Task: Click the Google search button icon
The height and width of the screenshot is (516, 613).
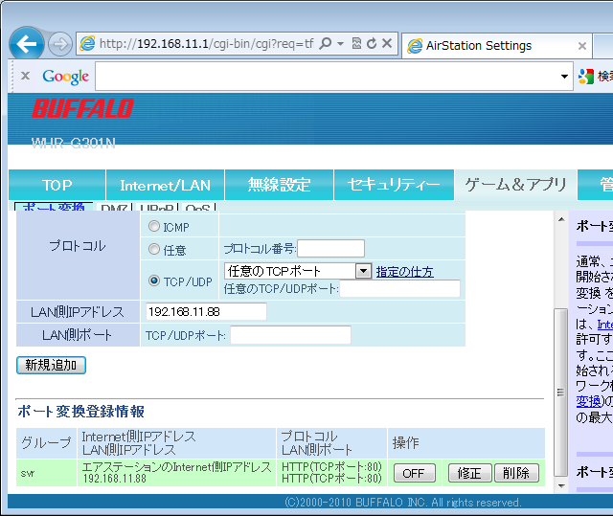Action: pos(586,77)
